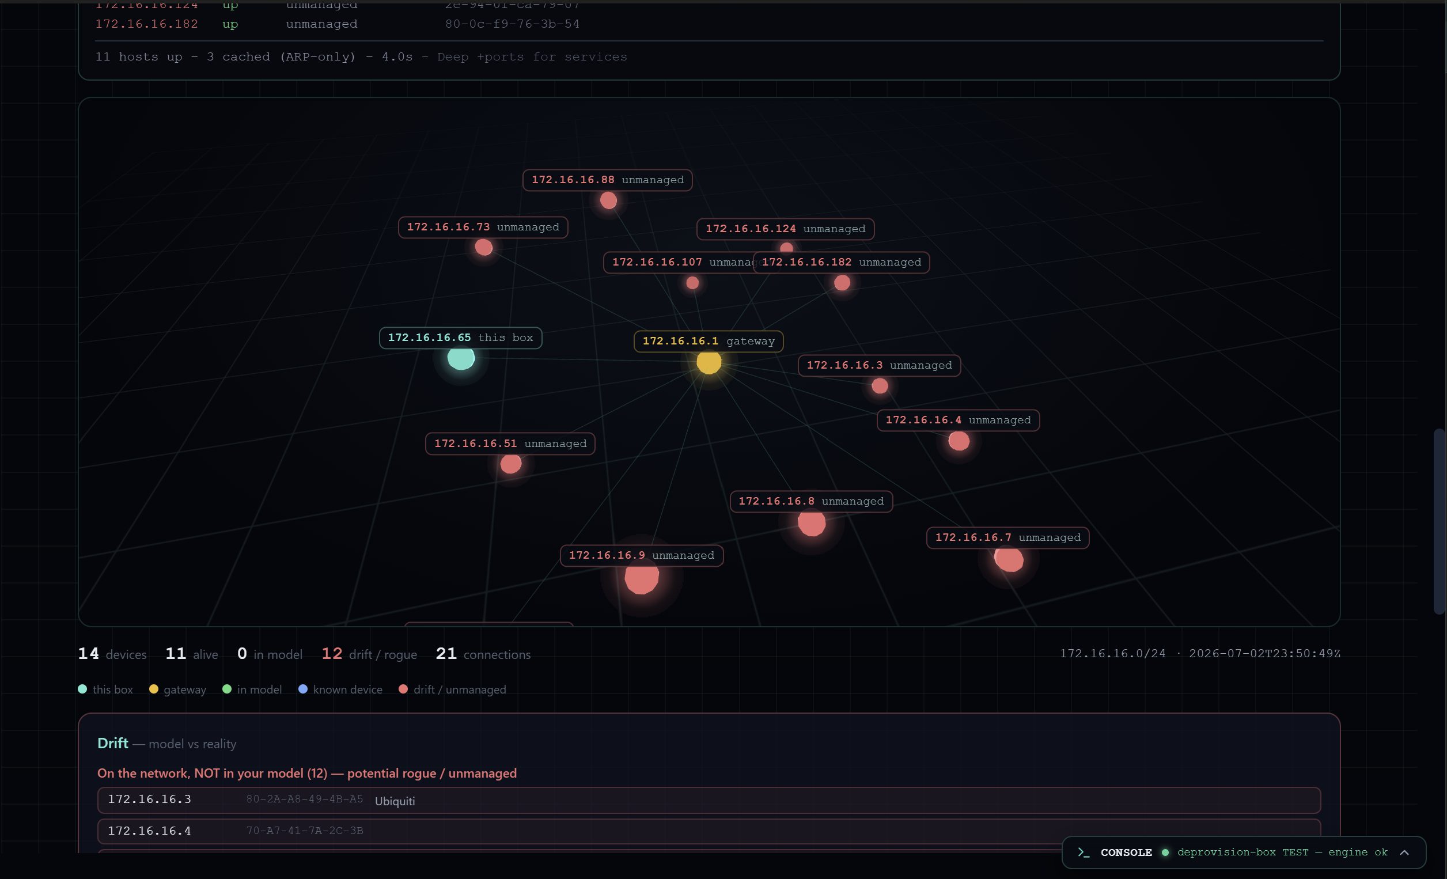This screenshot has height=879, width=1447.
Task: Select the yellow gateway node 172.16.16.1
Action: pos(709,362)
